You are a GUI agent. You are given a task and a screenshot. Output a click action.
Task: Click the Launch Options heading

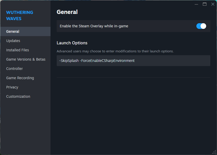[x=72, y=43]
